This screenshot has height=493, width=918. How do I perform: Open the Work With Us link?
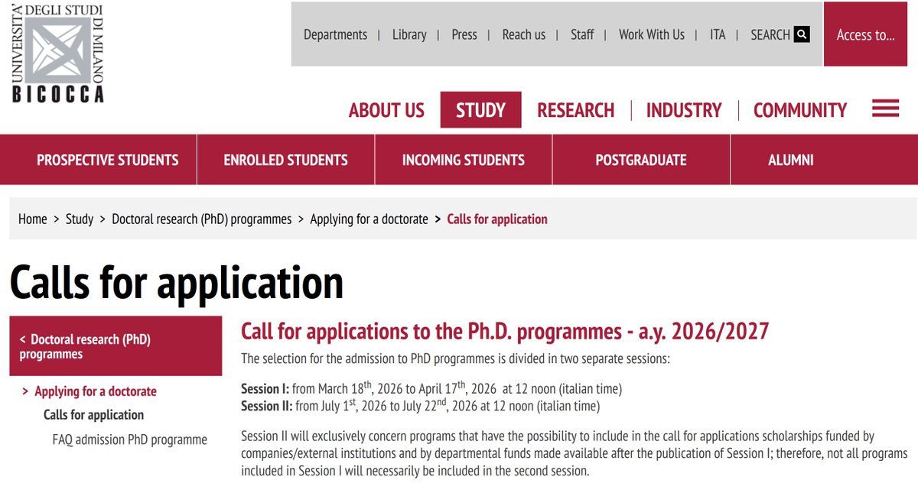(652, 34)
